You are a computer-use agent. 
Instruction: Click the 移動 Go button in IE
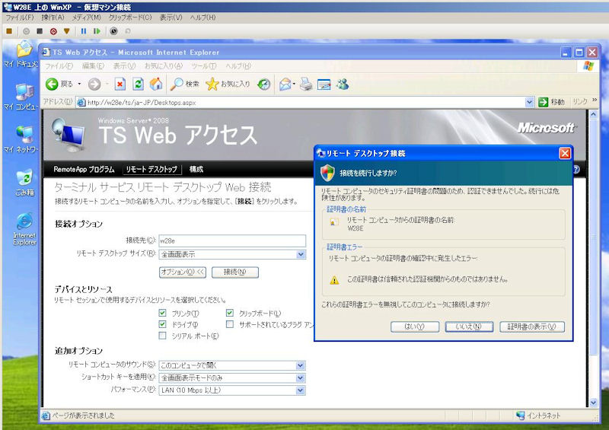point(551,102)
